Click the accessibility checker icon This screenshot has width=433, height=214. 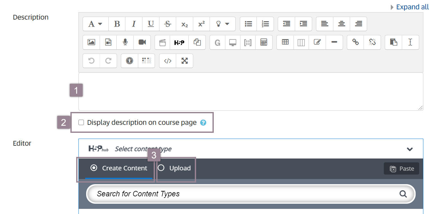[x=130, y=61]
